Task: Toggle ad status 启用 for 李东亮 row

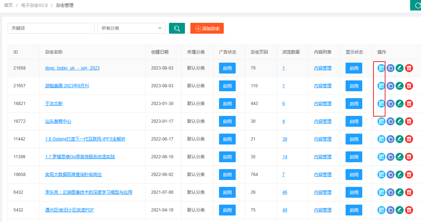Action: click(x=227, y=192)
